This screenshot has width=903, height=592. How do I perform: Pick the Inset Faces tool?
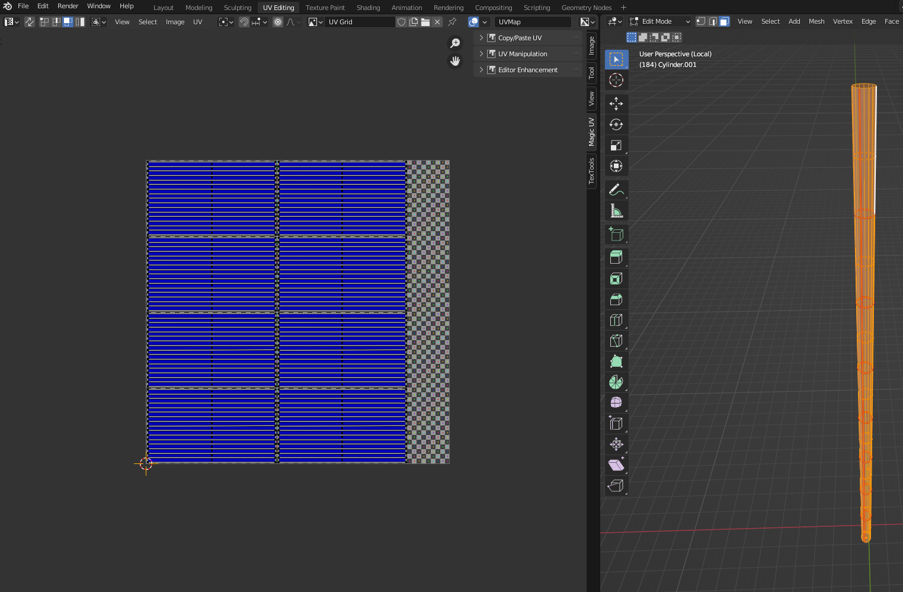click(616, 279)
